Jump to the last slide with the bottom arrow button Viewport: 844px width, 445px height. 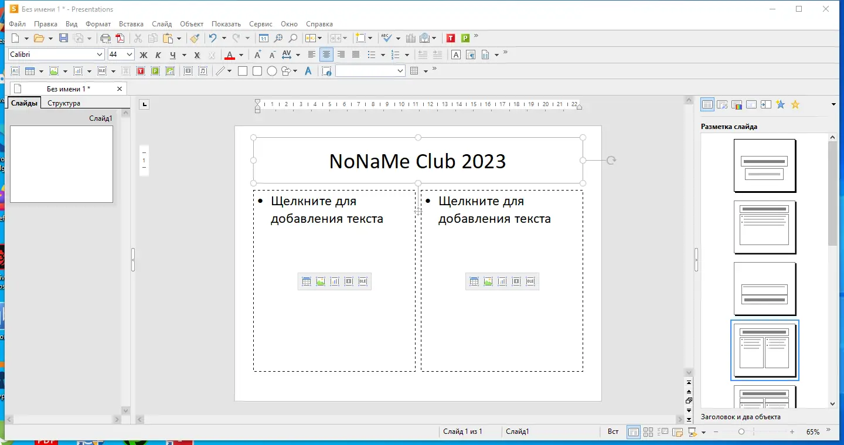tap(689, 419)
